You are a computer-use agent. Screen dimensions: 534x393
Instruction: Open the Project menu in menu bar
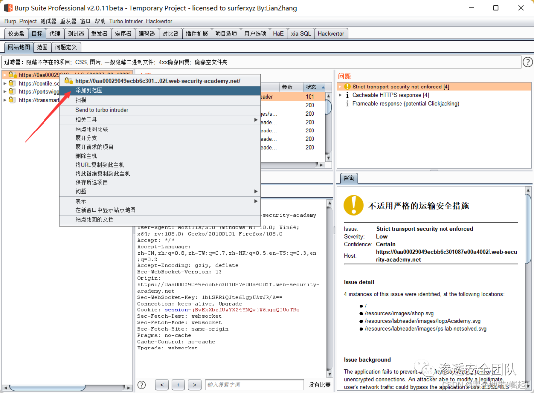coord(28,21)
